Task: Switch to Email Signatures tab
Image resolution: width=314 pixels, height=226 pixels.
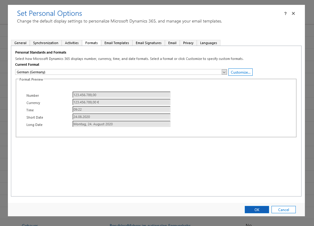Action: 148,43
